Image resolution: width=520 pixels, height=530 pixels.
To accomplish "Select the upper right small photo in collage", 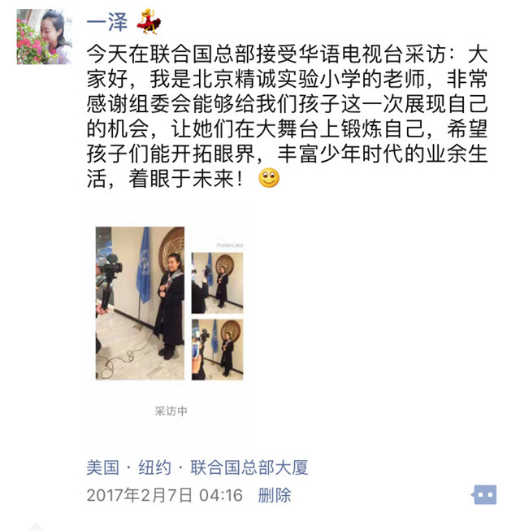I will click(x=217, y=283).
